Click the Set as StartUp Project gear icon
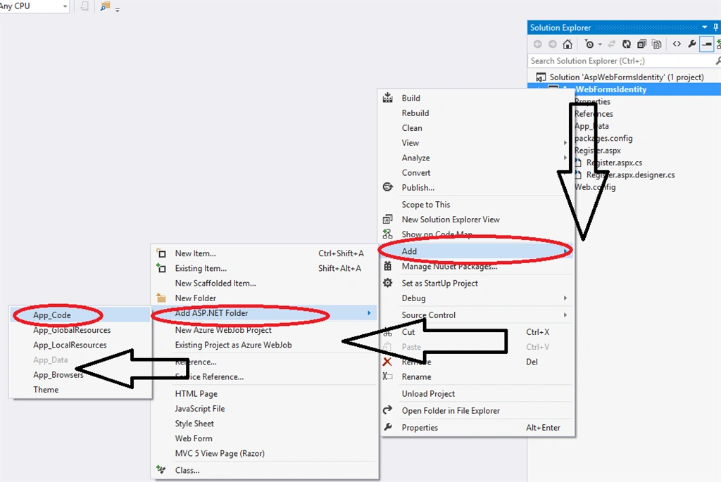721x482 pixels. tap(388, 283)
